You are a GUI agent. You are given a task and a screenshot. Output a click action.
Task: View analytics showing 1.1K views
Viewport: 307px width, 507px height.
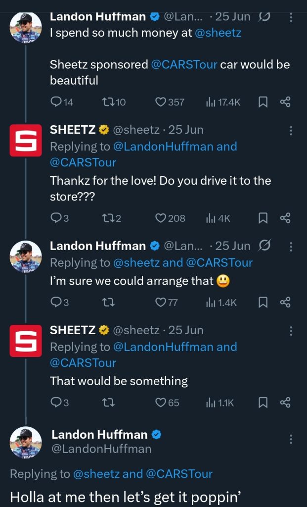tap(220, 403)
